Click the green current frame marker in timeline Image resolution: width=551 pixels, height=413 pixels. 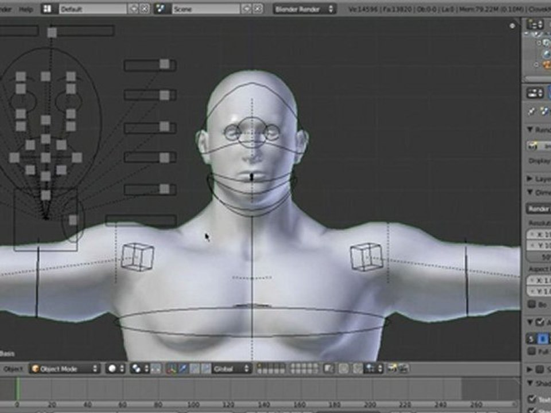coord(18,388)
